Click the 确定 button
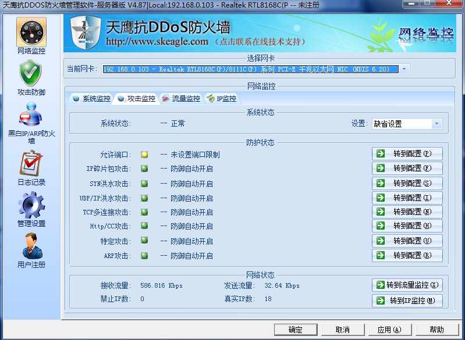 coord(296,330)
